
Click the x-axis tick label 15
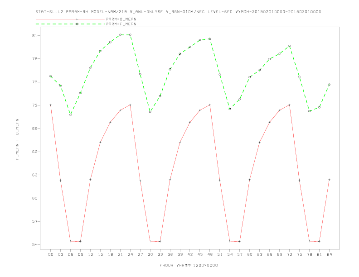100,254
